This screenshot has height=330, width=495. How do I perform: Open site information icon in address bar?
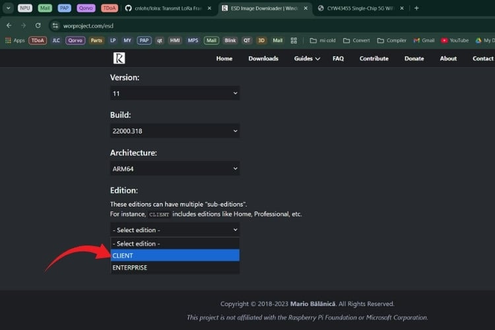pos(55,26)
